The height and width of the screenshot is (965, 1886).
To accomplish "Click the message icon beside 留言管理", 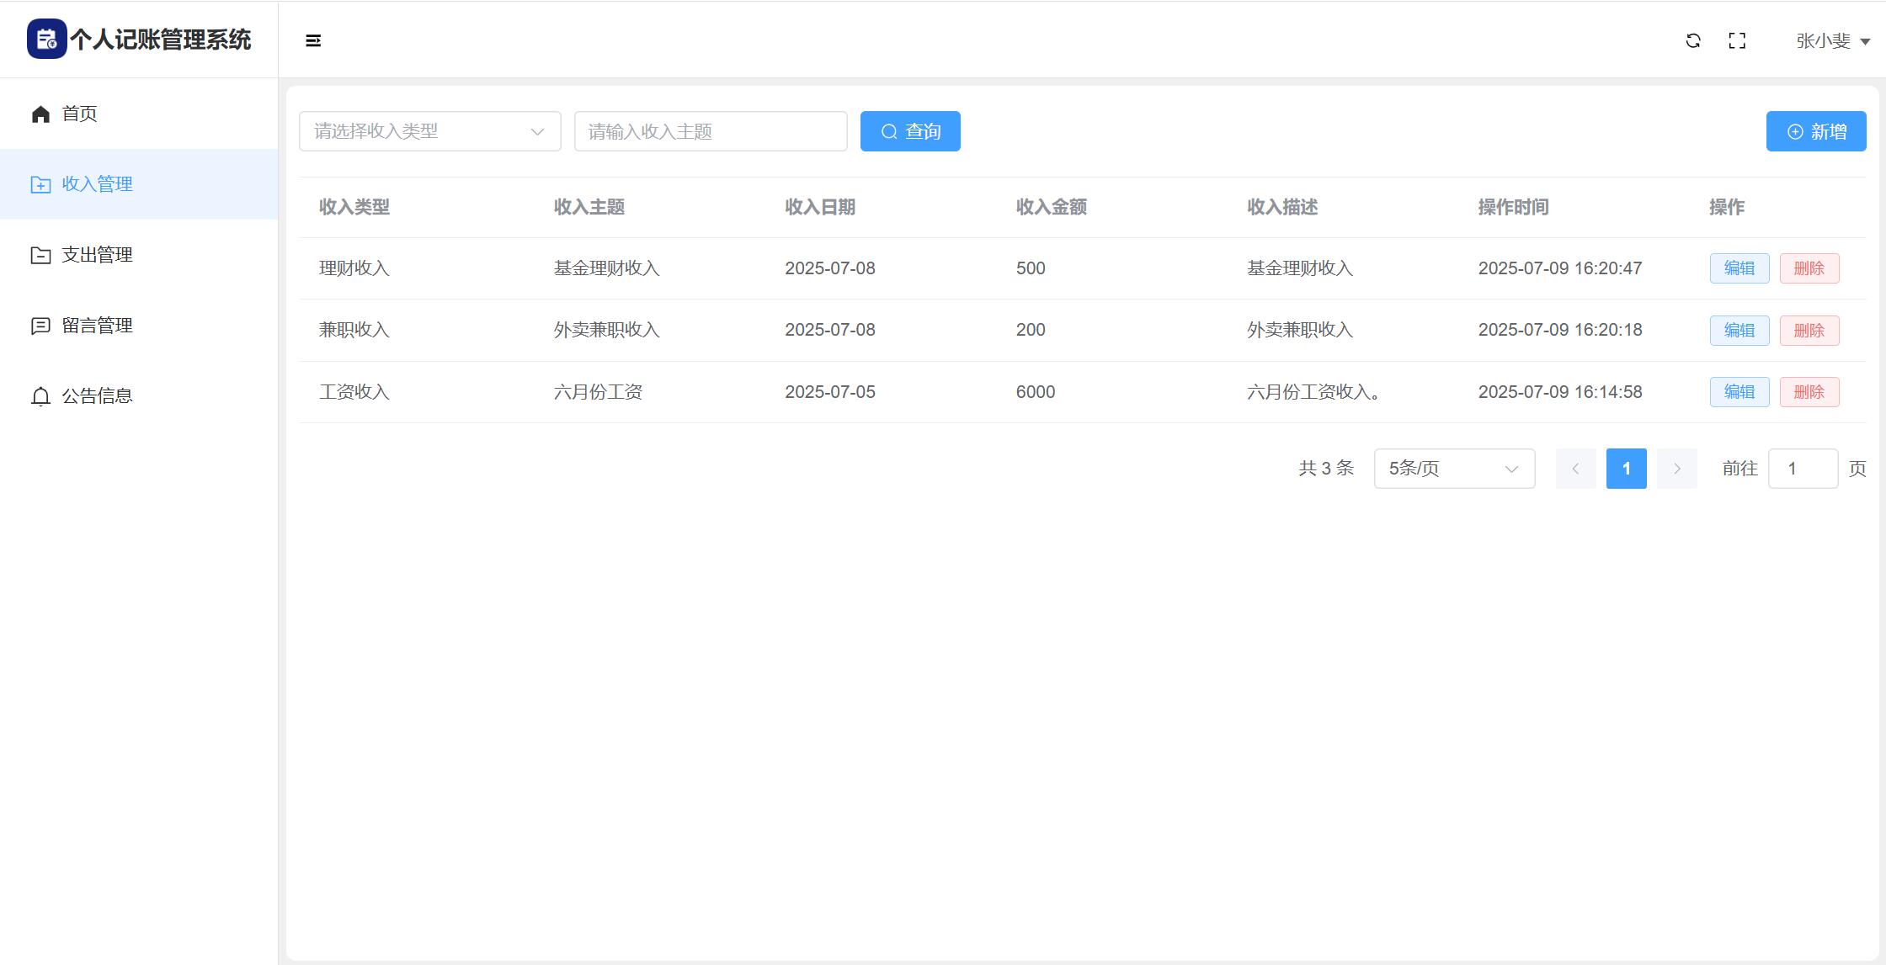I will coord(40,326).
